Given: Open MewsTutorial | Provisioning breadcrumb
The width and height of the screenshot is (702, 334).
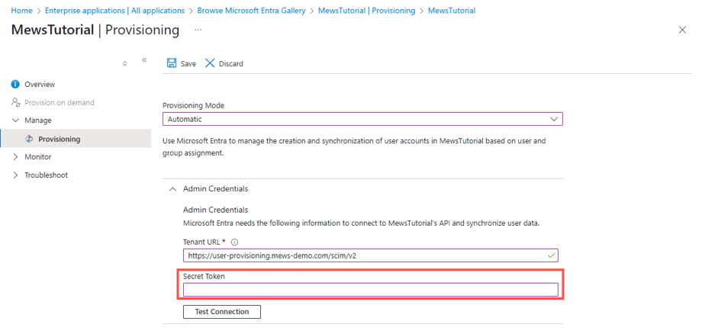Looking at the screenshot, I should tap(367, 10).
